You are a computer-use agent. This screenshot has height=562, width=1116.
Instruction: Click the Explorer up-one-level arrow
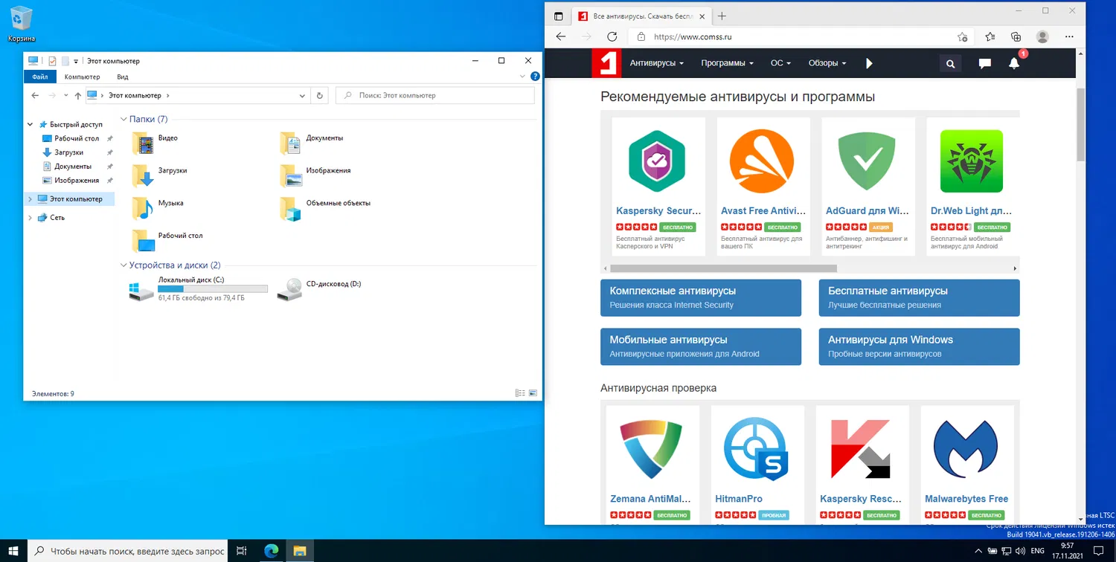coord(78,96)
